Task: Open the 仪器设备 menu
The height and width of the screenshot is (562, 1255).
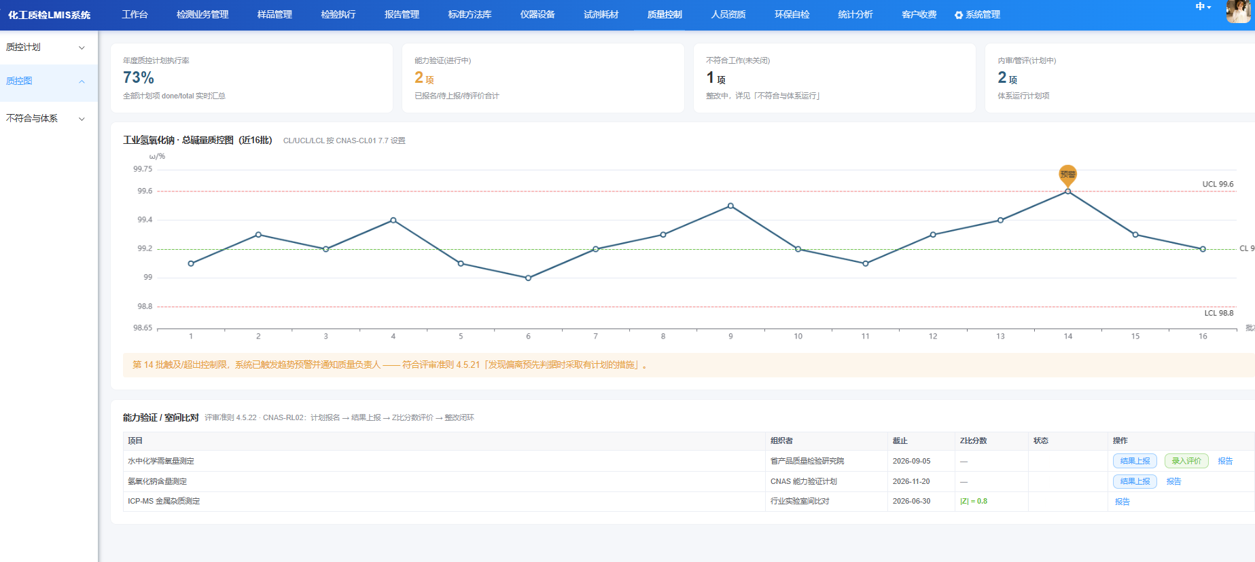Action: click(537, 14)
